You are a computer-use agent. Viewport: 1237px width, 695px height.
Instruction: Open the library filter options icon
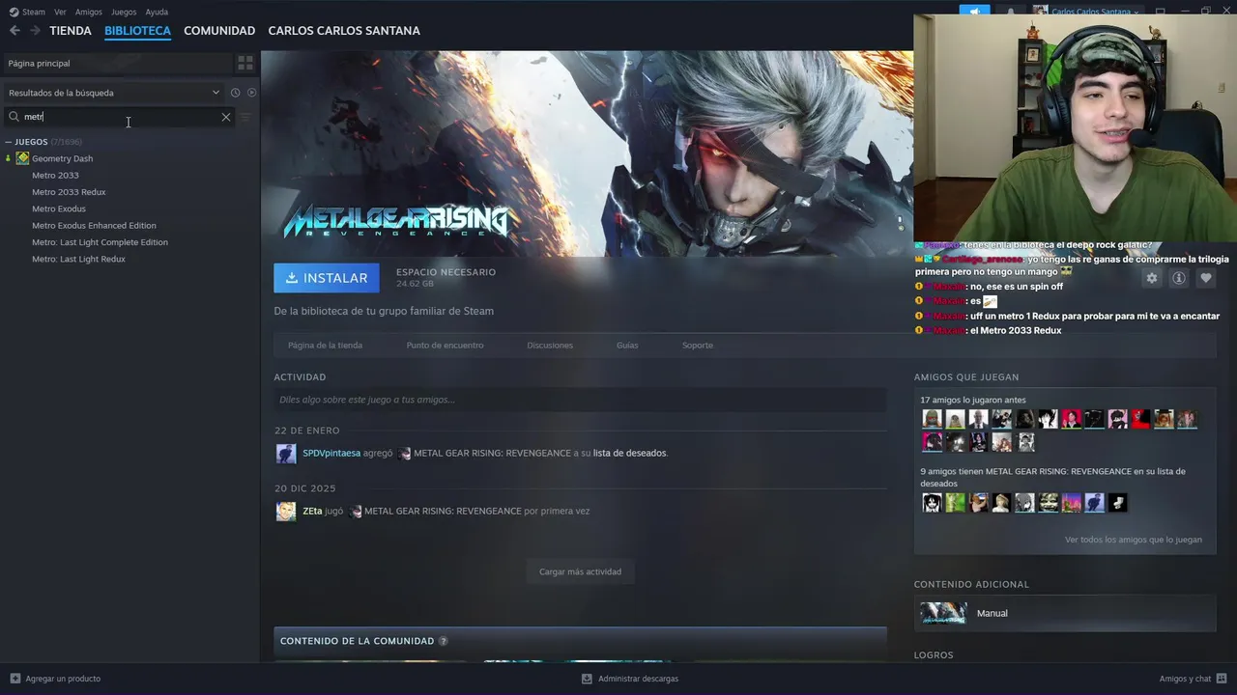coord(245,117)
